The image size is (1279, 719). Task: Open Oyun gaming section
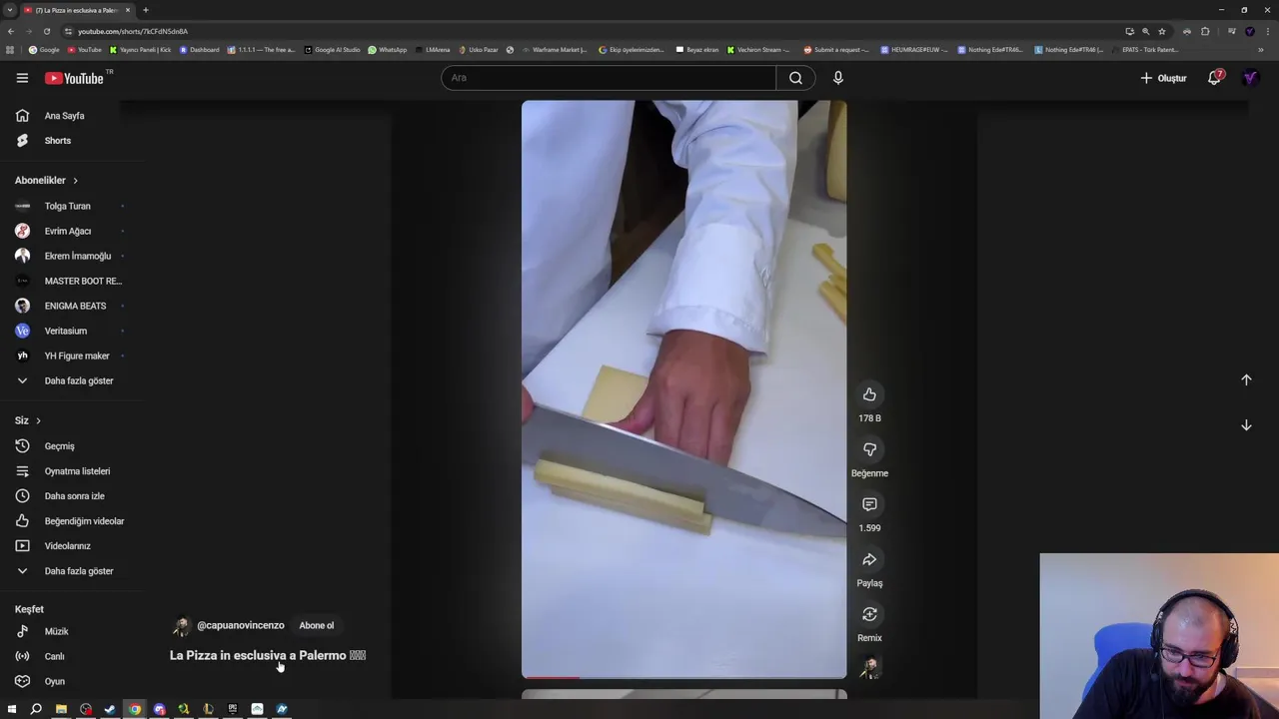(x=54, y=681)
